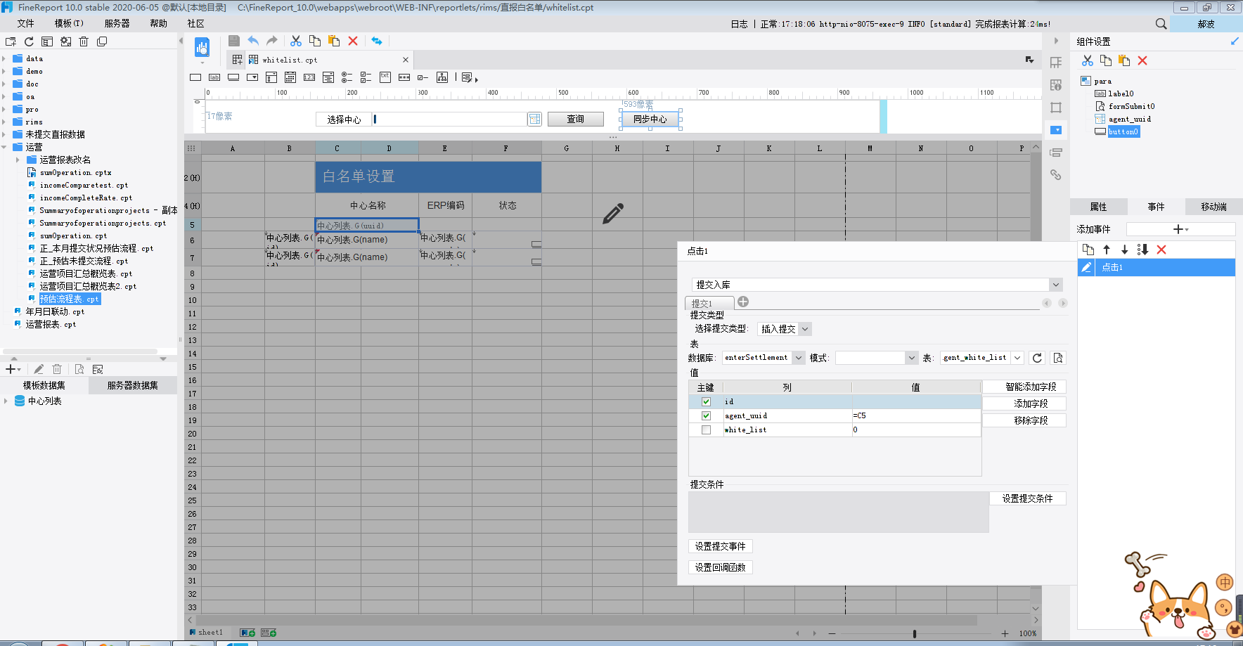Open the 文件 menu
The image size is (1243, 646).
pos(26,23)
